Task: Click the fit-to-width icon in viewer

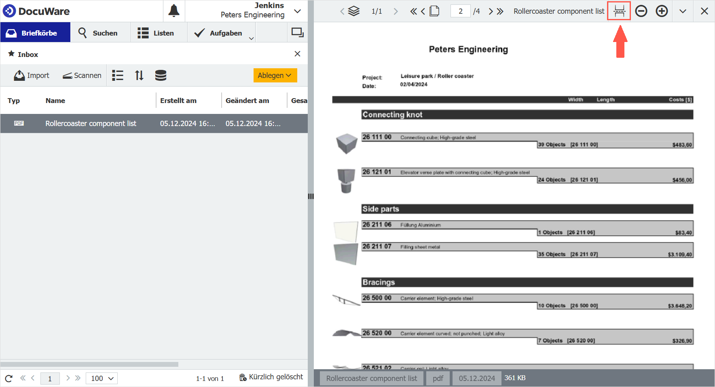Action: click(x=619, y=11)
